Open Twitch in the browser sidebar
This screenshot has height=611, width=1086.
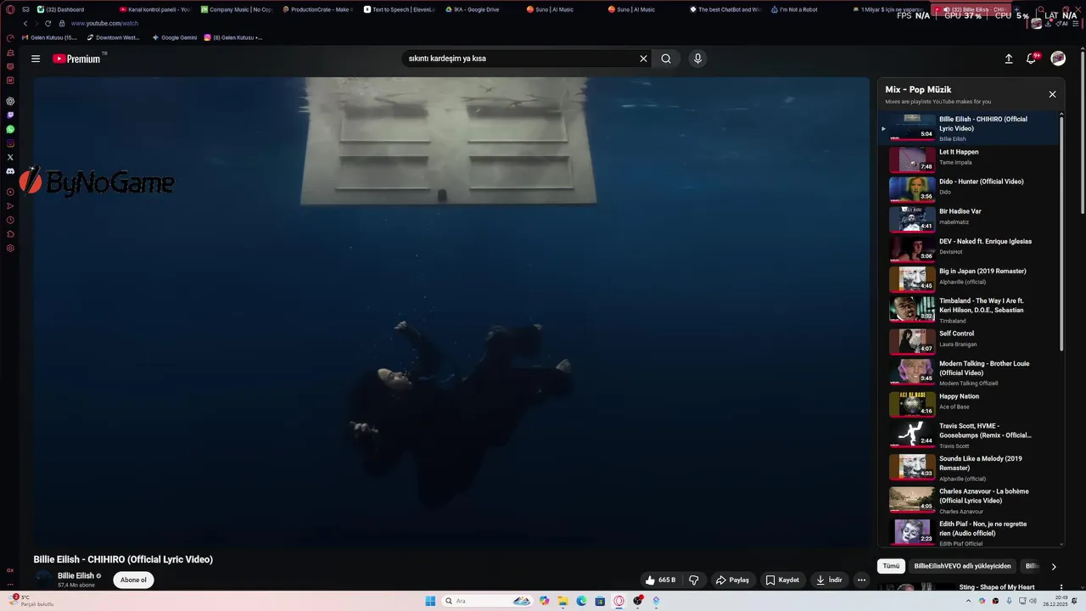(10, 115)
